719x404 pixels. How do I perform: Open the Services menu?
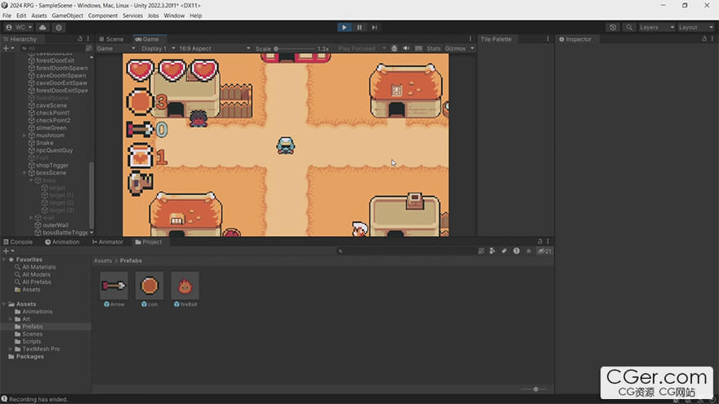tap(132, 16)
